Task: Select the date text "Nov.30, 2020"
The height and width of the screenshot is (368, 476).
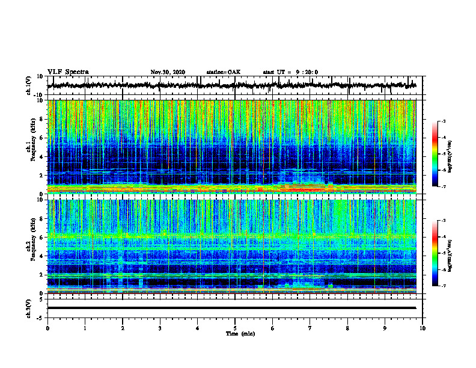Action: click(168, 72)
